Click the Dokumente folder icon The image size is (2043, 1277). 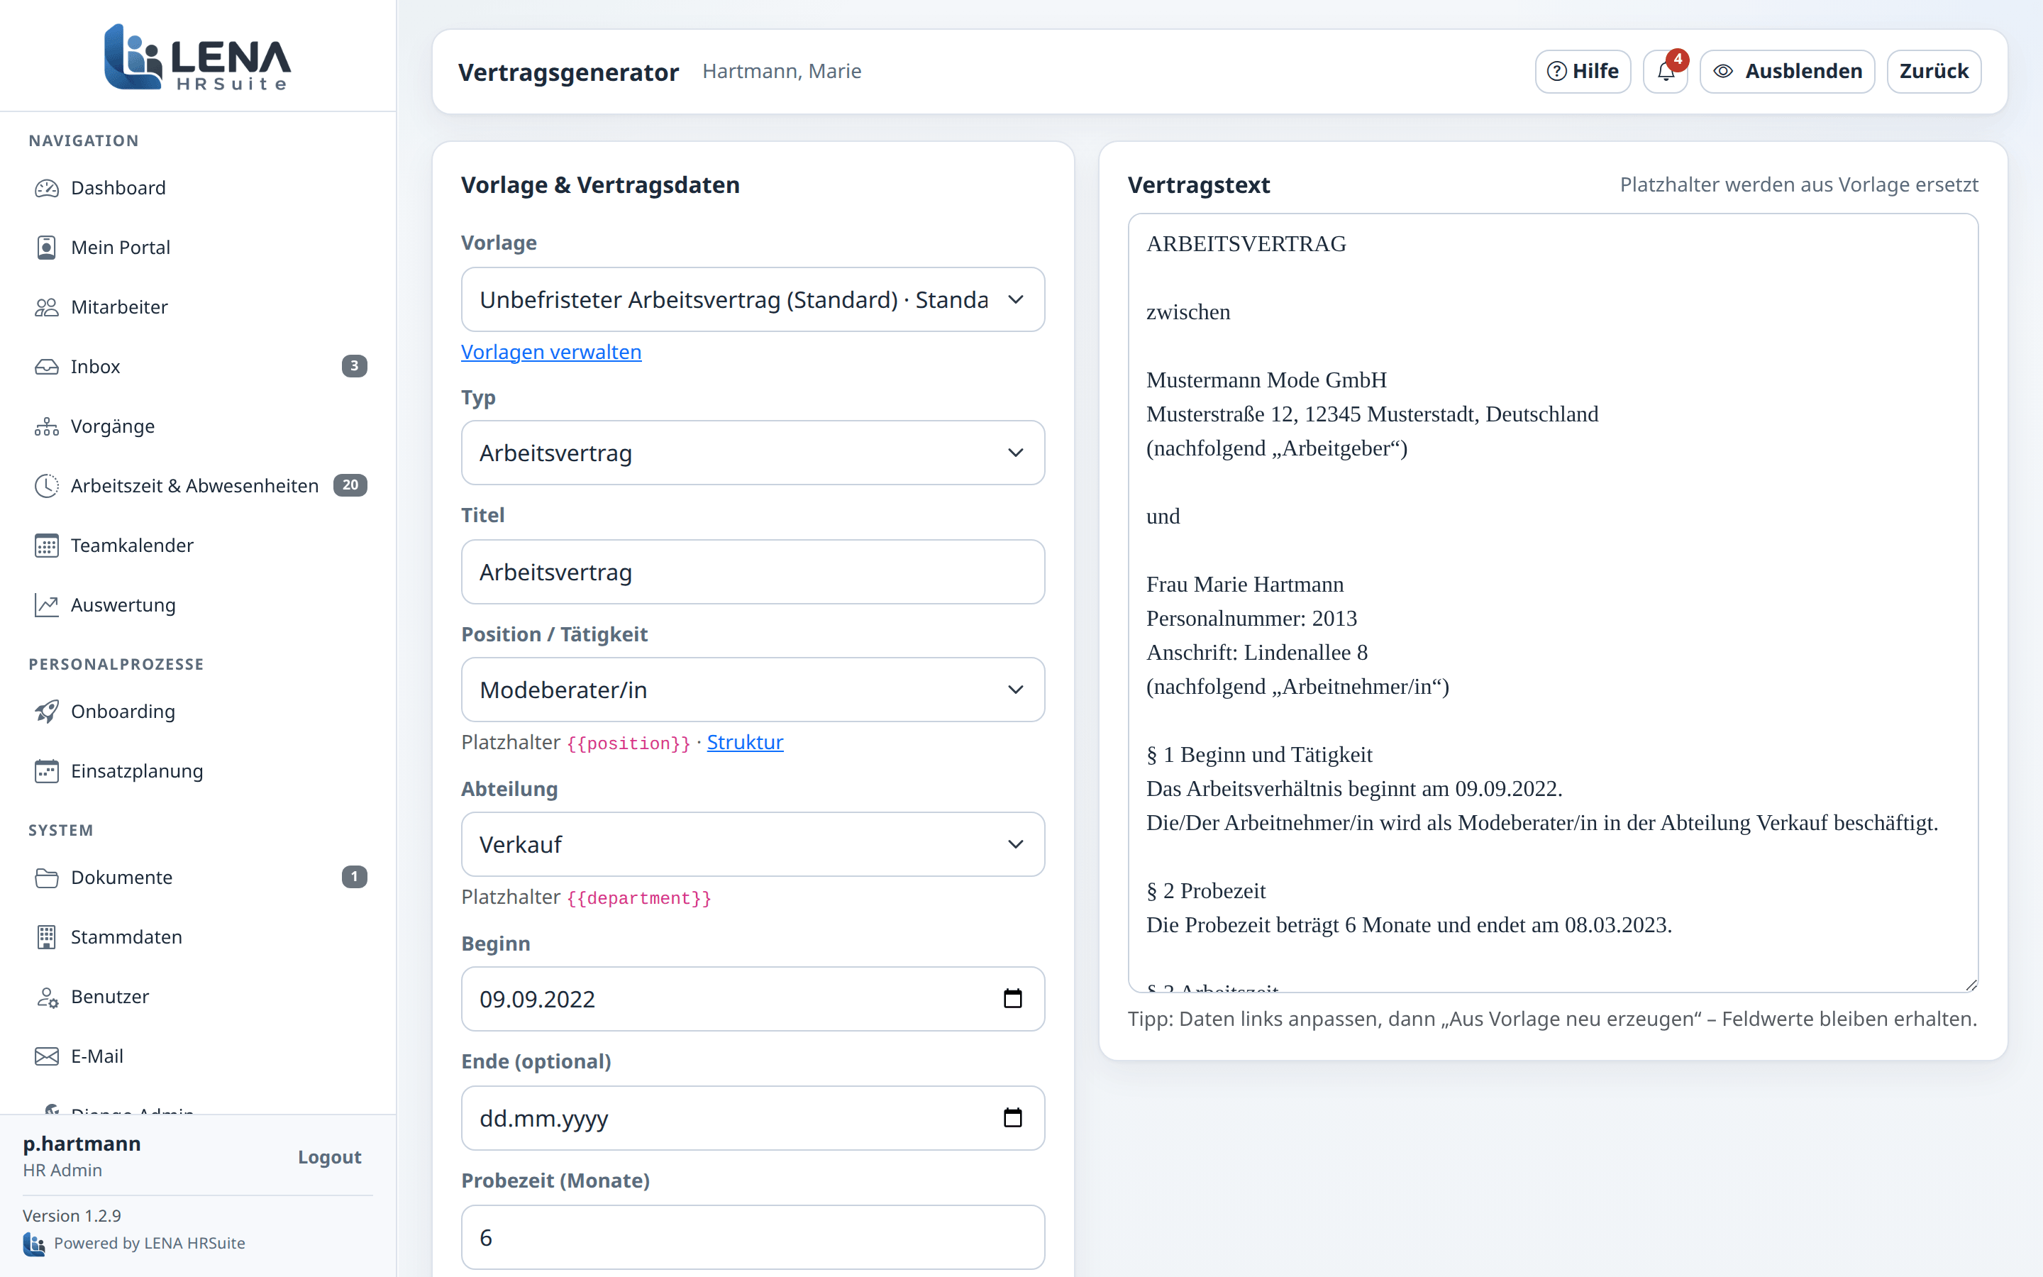click(46, 878)
